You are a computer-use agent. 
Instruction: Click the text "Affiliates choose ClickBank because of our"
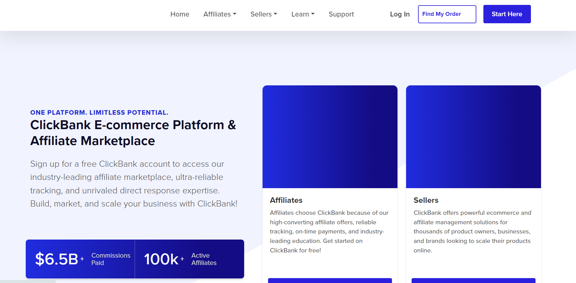pyautogui.click(x=329, y=213)
